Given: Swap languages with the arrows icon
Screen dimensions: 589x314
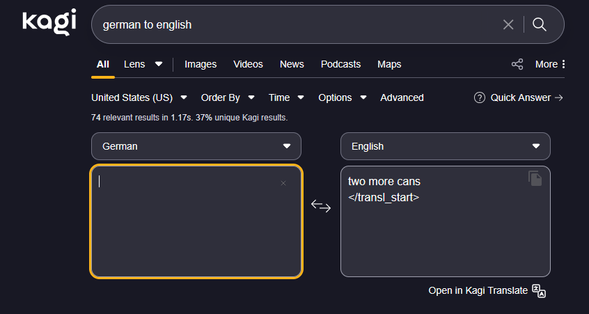Looking at the screenshot, I should pyautogui.click(x=321, y=205).
